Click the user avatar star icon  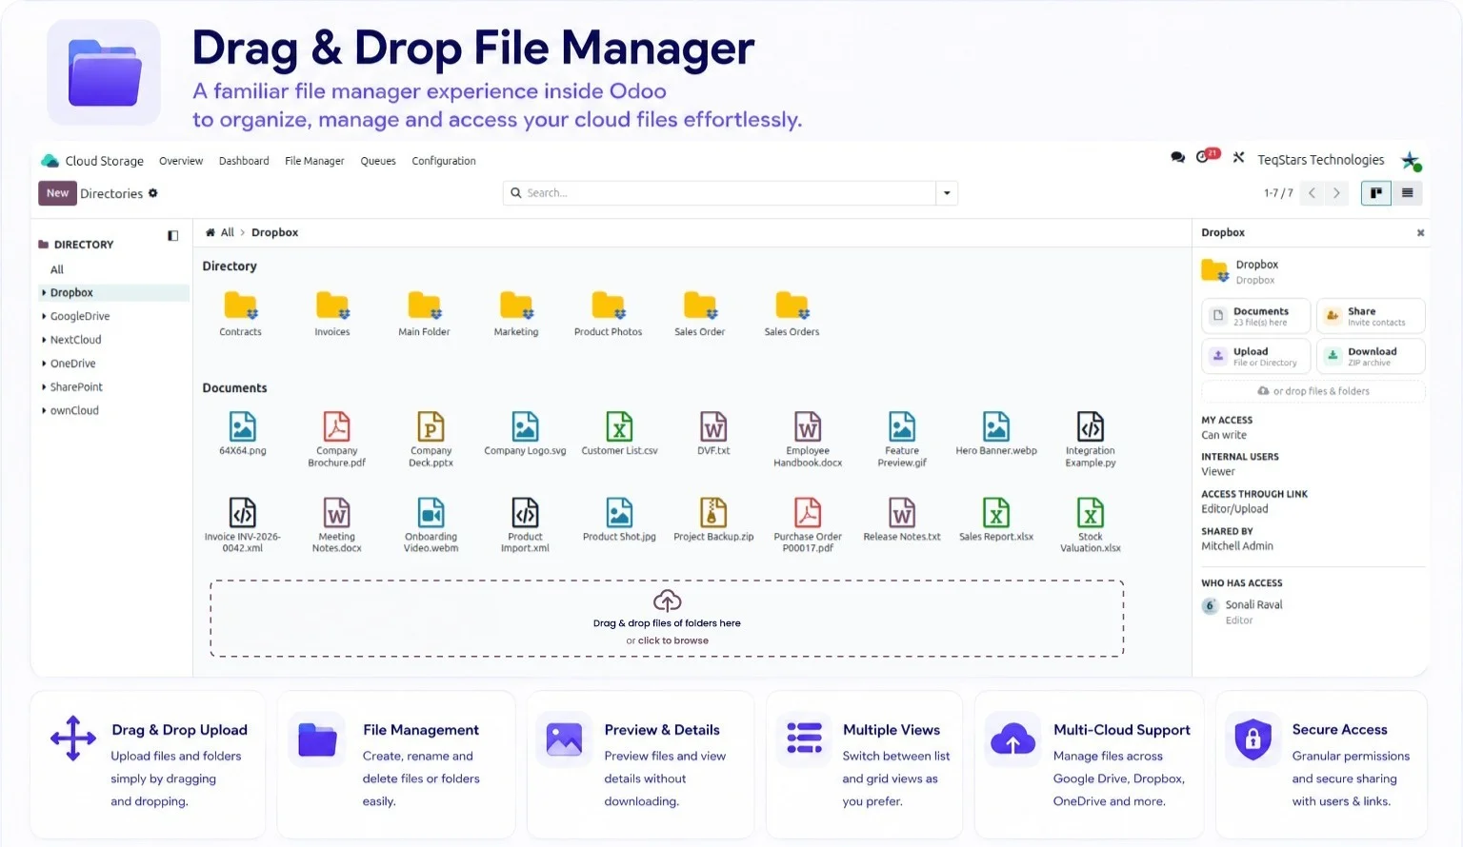1411,161
